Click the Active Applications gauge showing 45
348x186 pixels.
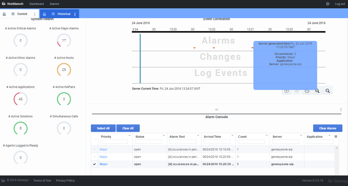pyautogui.click(x=20, y=99)
